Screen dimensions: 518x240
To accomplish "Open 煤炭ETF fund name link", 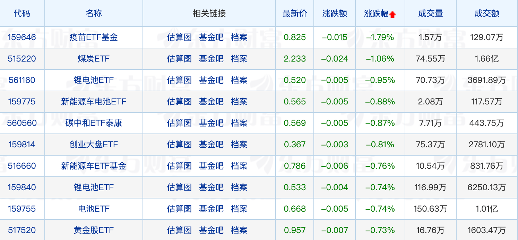I will (x=94, y=59).
